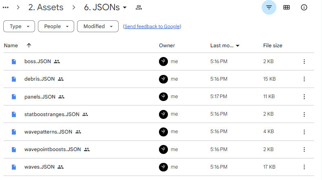
Task: Click the shared people icon beside 6. JSONs
Action: pos(139,7)
